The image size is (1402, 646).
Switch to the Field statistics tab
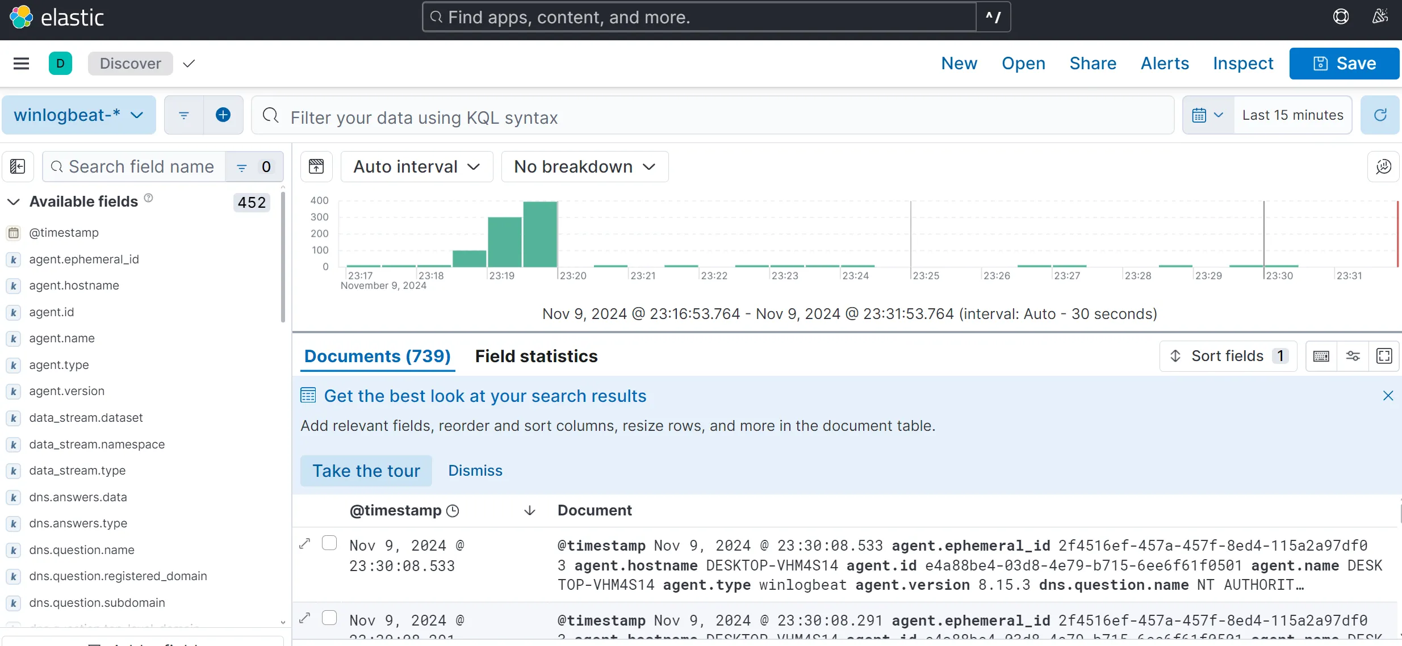click(536, 356)
